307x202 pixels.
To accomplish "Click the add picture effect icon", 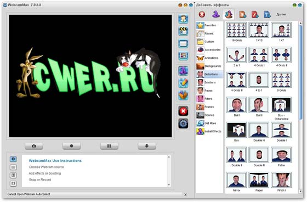I will 243,14.
